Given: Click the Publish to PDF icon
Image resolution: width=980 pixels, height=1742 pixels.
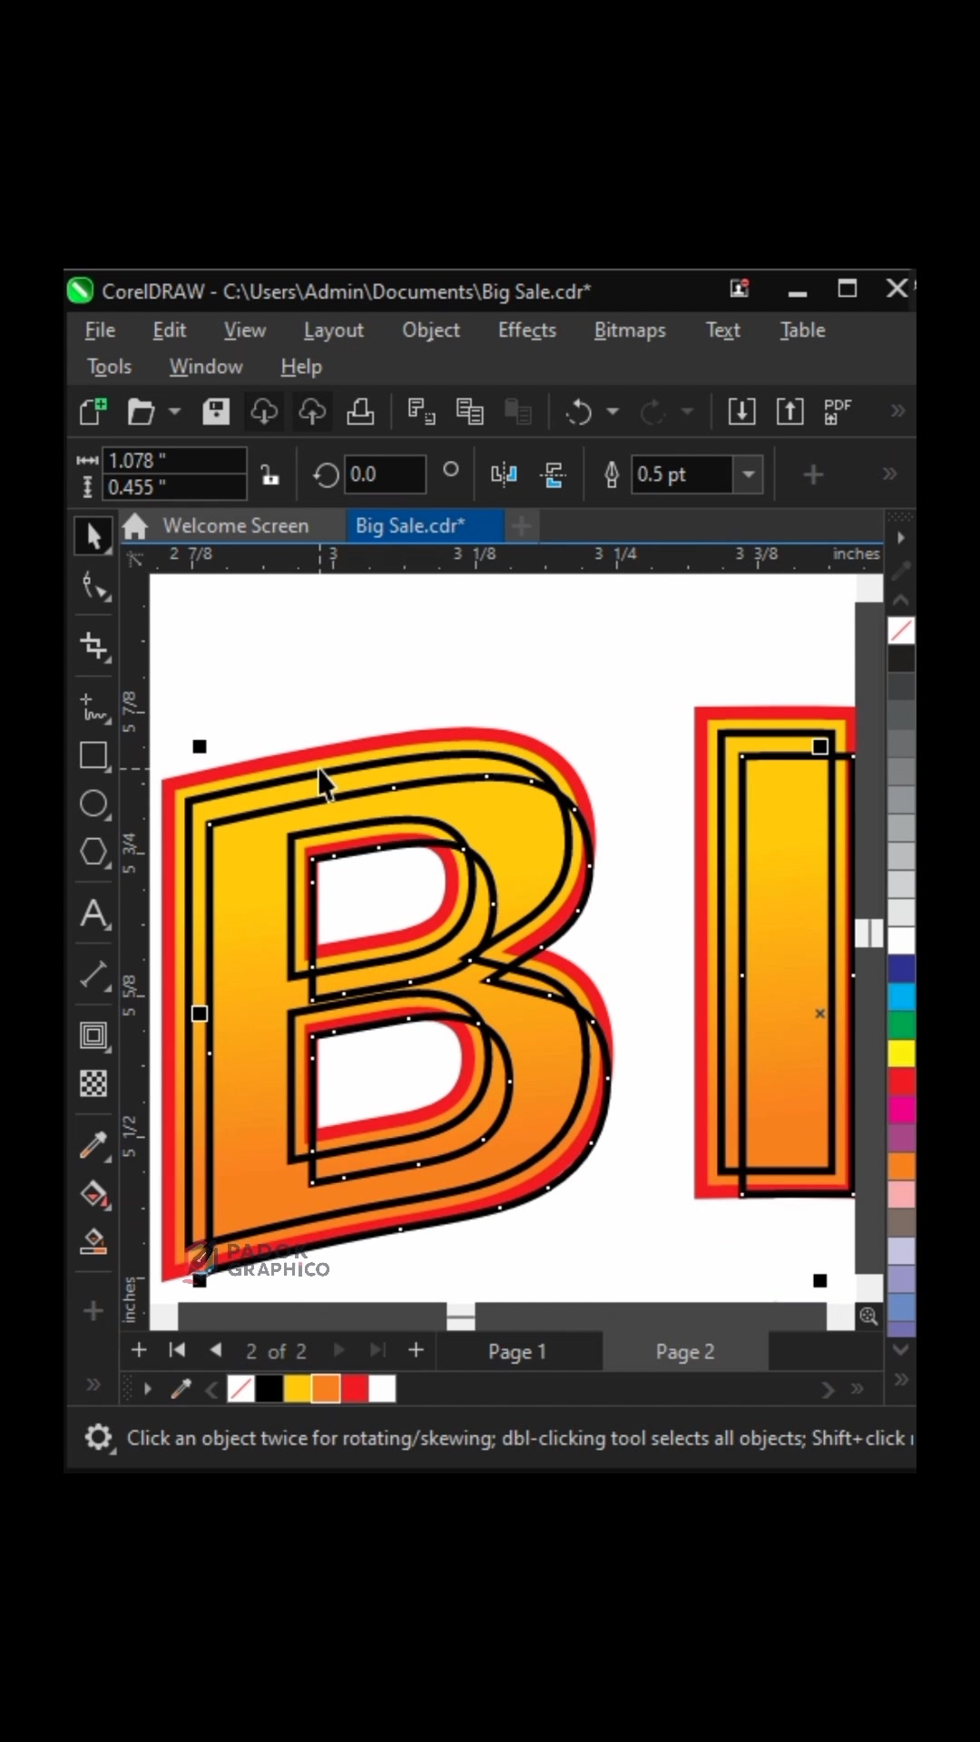Looking at the screenshot, I should click(x=838, y=412).
